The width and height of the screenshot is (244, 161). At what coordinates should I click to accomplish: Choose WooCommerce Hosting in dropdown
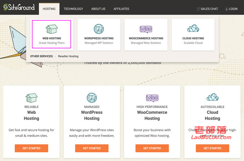pyautogui.click(x=146, y=38)
